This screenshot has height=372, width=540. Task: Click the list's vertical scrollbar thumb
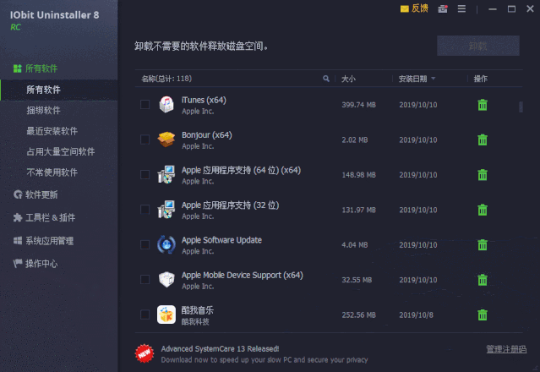(x=521, y=107)
